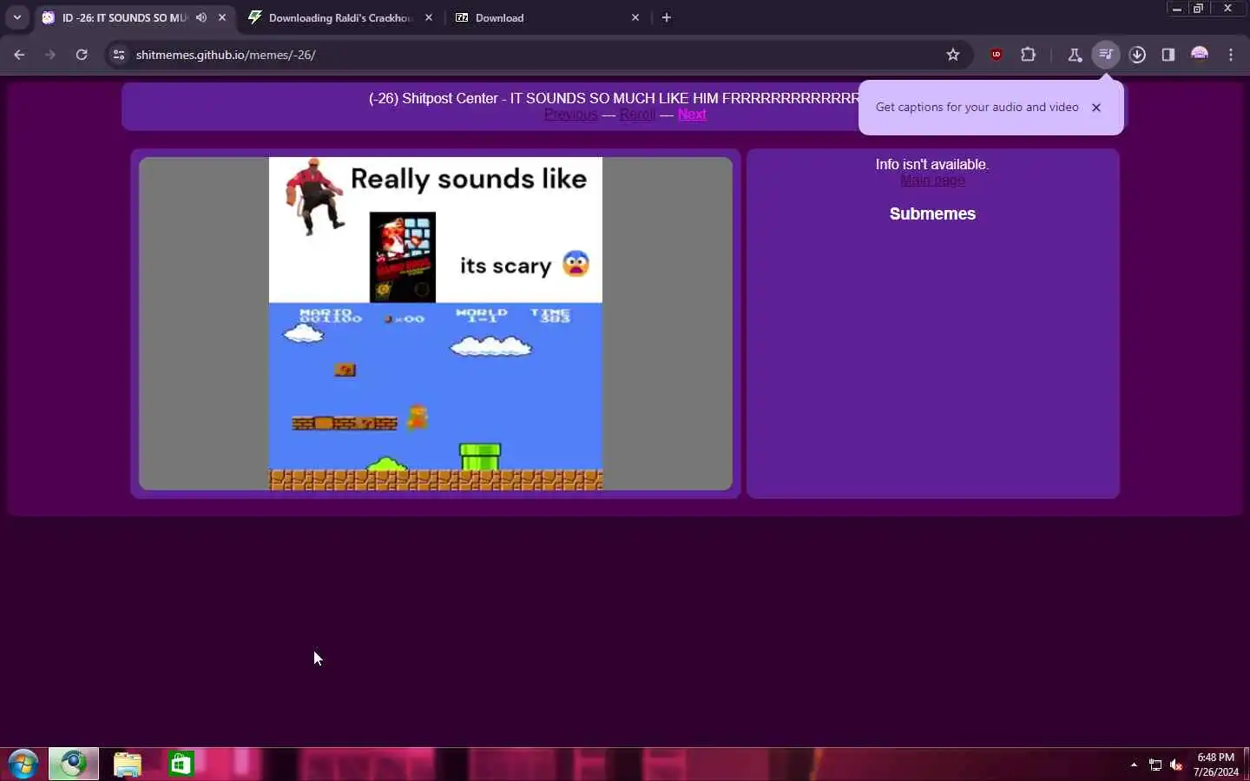Bookmark this page with the star

(x=953, y=55)
